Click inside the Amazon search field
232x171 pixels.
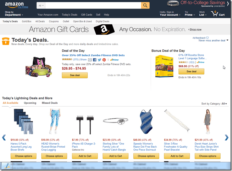click(93, 6)
